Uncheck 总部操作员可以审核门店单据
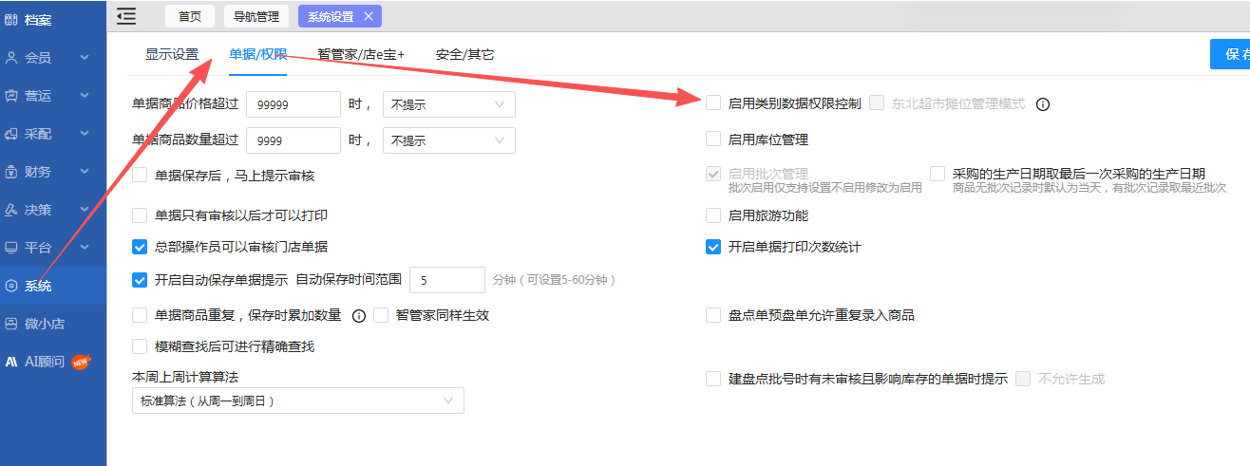 pyautogui.click(x=140, y=247)
